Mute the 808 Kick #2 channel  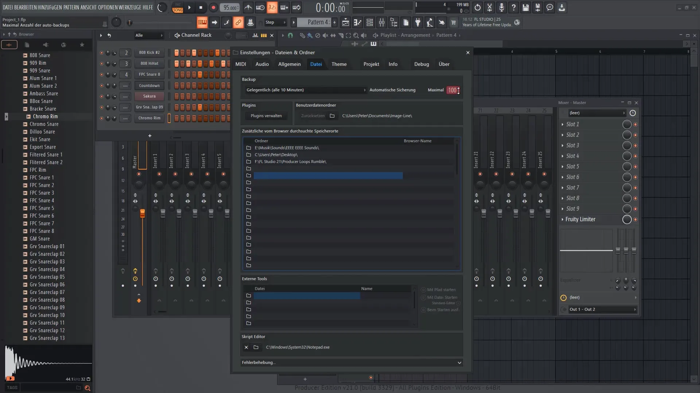click(x=102, y=53)
